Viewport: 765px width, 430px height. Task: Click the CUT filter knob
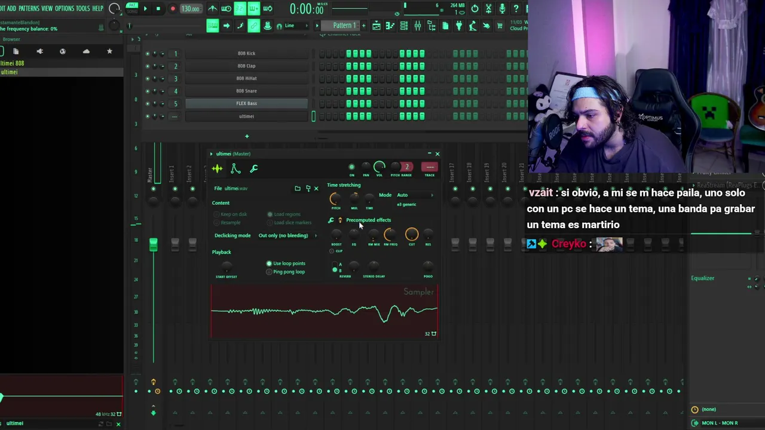pos(411,235)
